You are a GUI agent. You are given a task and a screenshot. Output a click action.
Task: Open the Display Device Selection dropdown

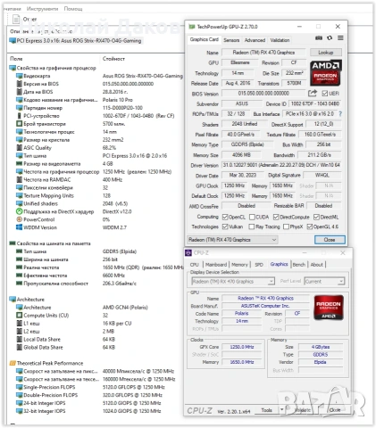pos(233,281)
